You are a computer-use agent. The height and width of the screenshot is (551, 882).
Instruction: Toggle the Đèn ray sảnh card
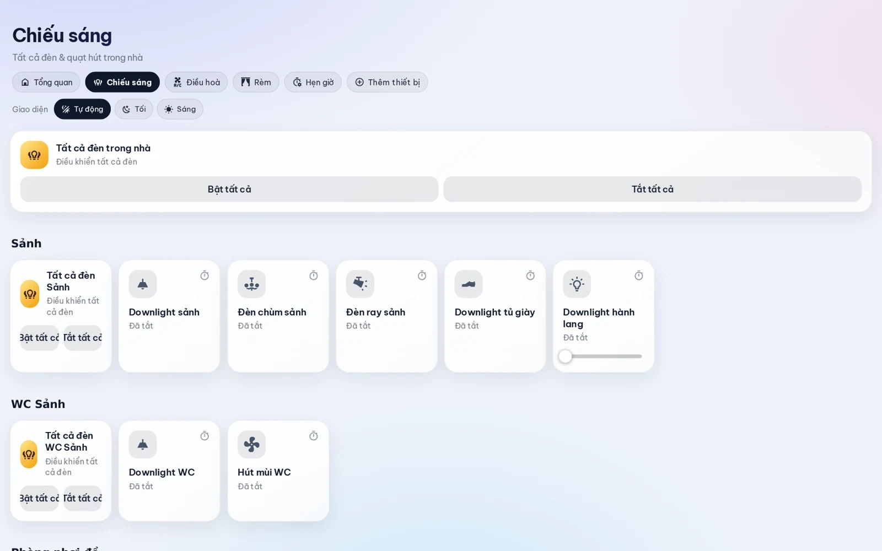386,316
